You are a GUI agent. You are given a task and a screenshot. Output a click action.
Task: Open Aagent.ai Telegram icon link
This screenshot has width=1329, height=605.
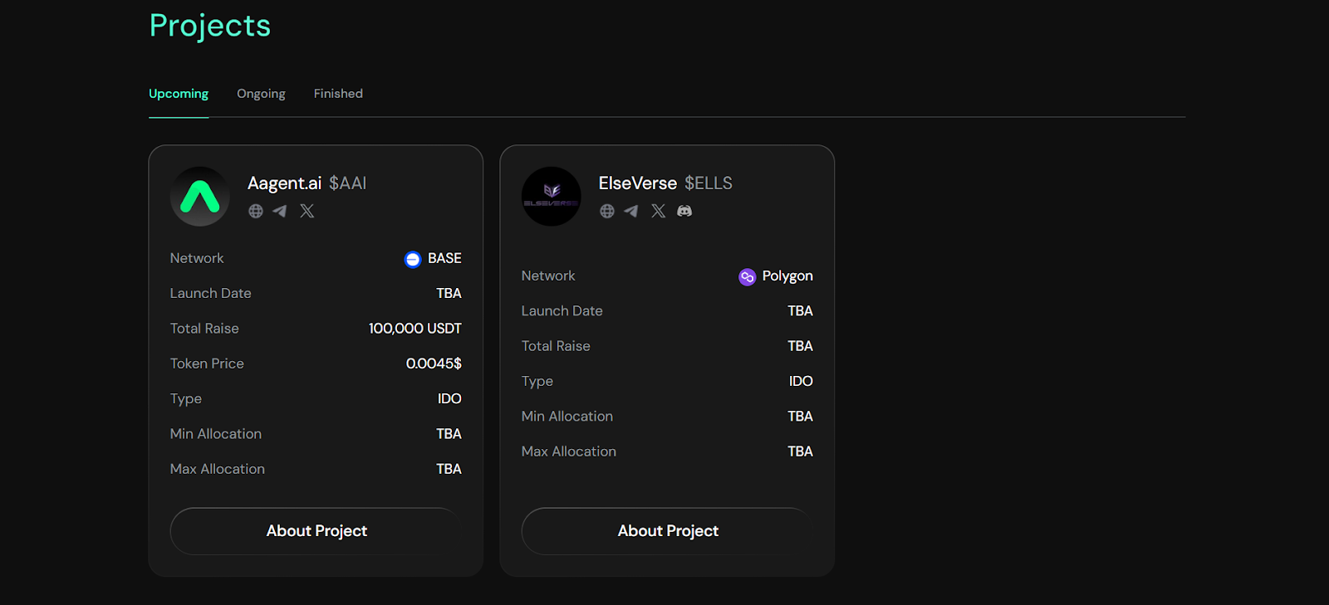[x=280, y=211]
